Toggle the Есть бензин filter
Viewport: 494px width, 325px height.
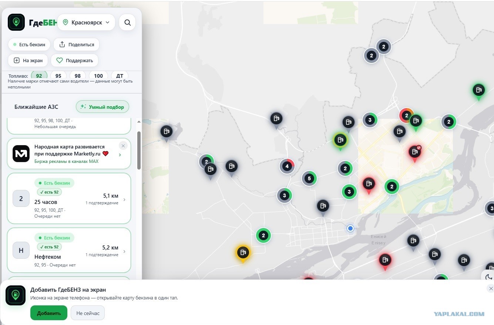tap(29, 44)
